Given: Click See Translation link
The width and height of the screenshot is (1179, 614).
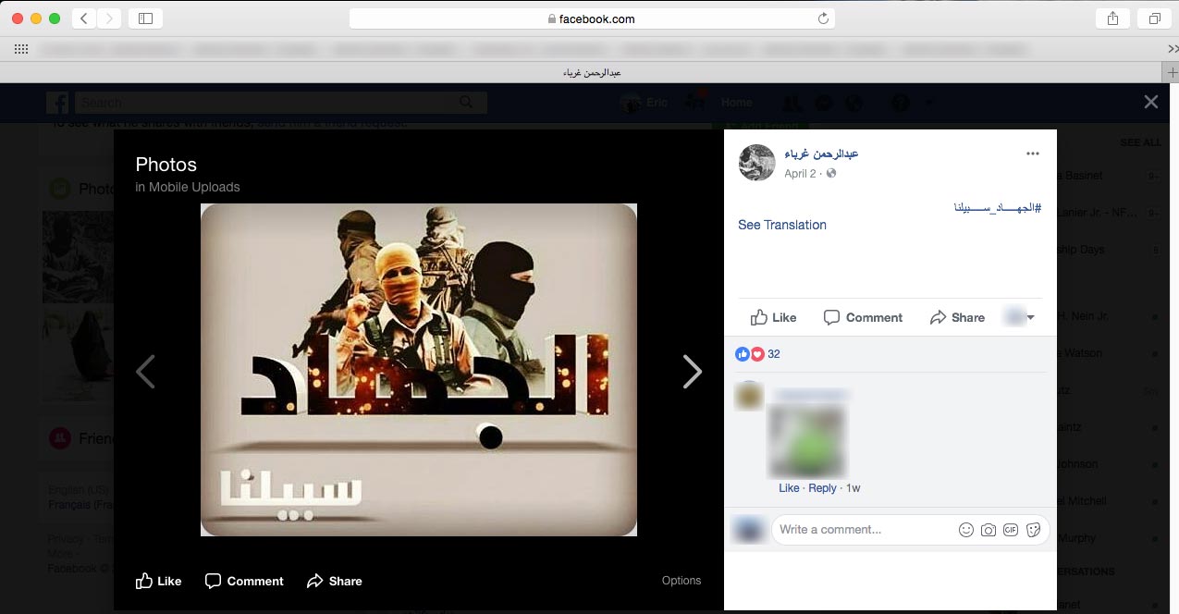Looking at the screenshot, I should click(x=782, y=225).
